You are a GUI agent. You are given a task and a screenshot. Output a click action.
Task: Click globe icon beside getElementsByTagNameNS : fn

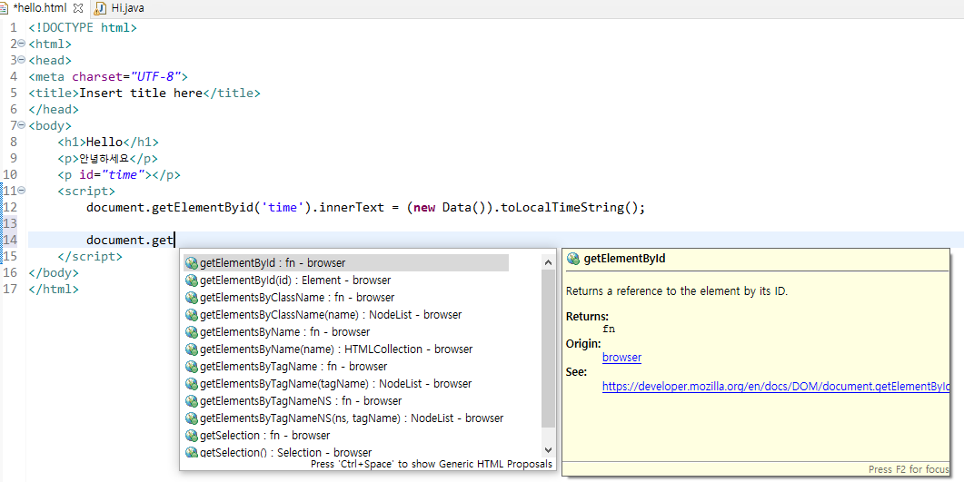[191, 400]
